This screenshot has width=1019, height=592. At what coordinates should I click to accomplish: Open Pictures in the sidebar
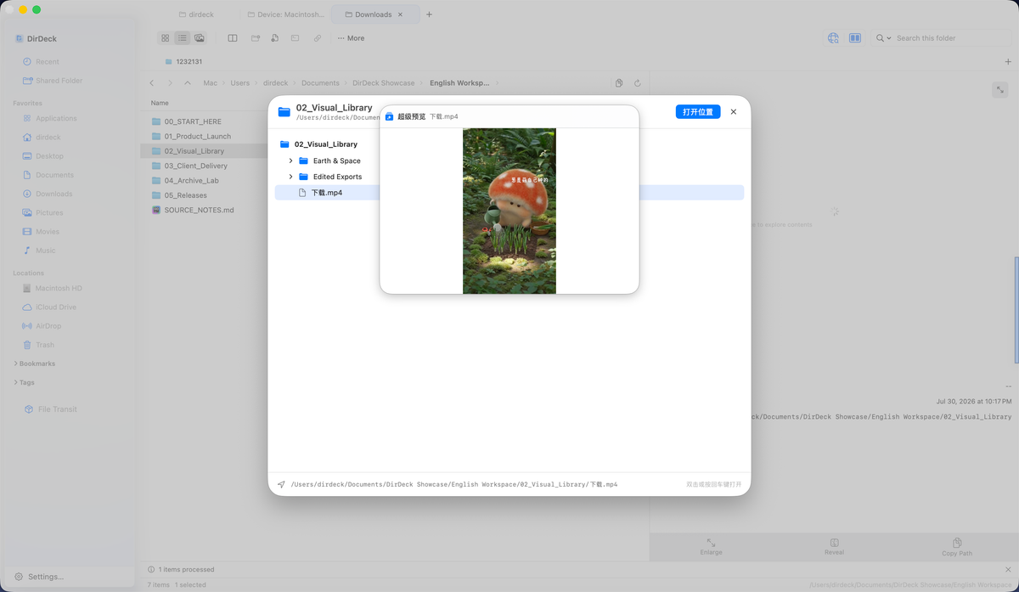49,212
